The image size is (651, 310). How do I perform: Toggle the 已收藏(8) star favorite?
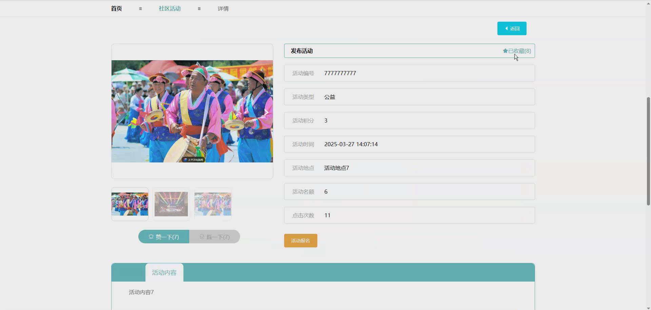pyautogui.click(x=517, y=51)
